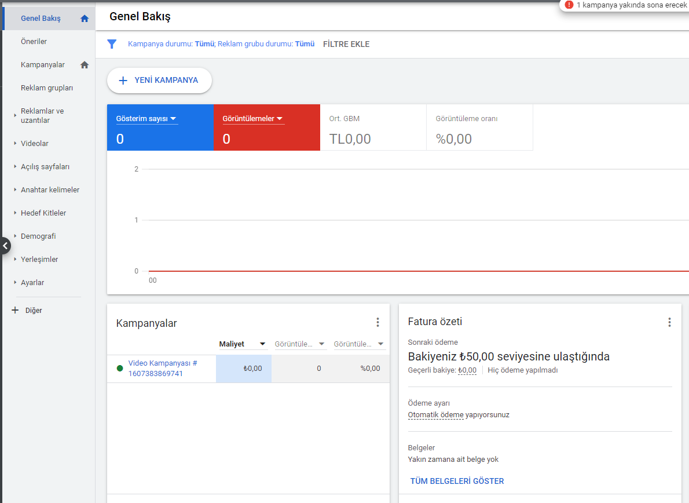Click the Ort. GBM metric card
Viewport: 689px width, 503px height.
click(373, 127)
